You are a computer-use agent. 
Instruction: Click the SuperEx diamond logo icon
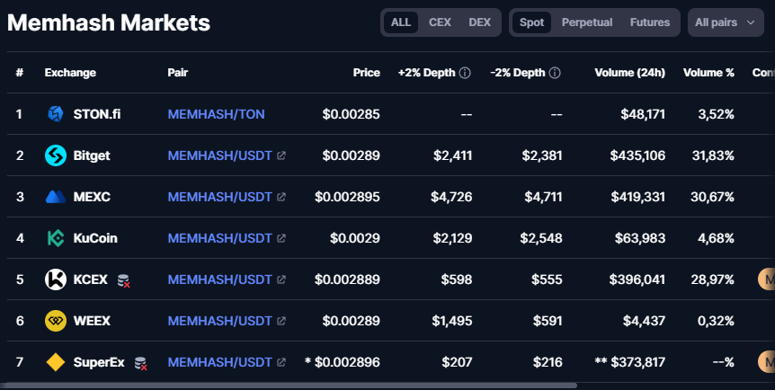click(56, 362)
